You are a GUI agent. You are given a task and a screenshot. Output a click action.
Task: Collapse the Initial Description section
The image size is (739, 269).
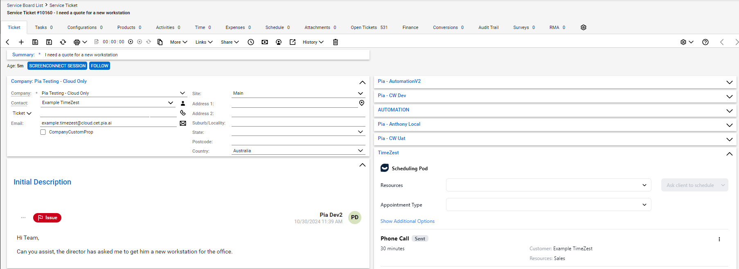click(363, 165)
